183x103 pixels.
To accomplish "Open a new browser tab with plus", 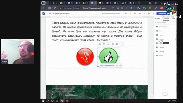I will 139,3.
